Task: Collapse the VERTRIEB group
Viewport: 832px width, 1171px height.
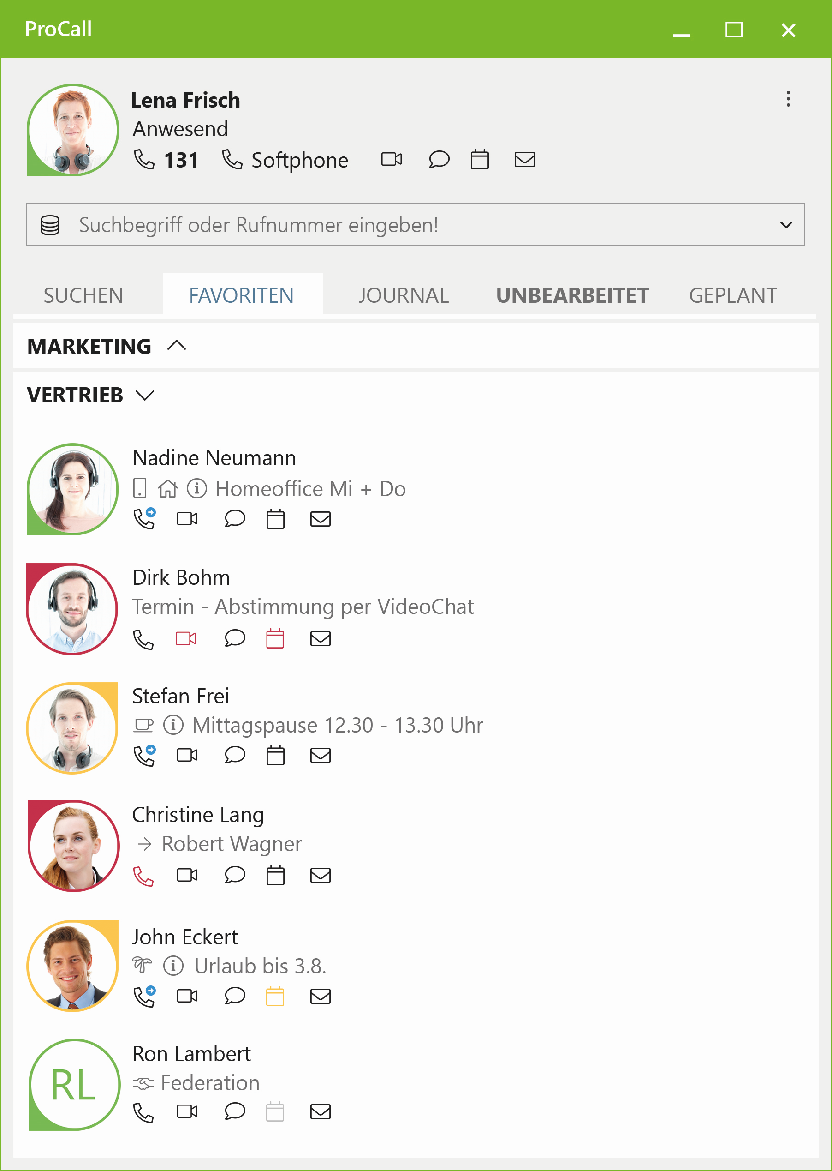Action: coord(145,395)
